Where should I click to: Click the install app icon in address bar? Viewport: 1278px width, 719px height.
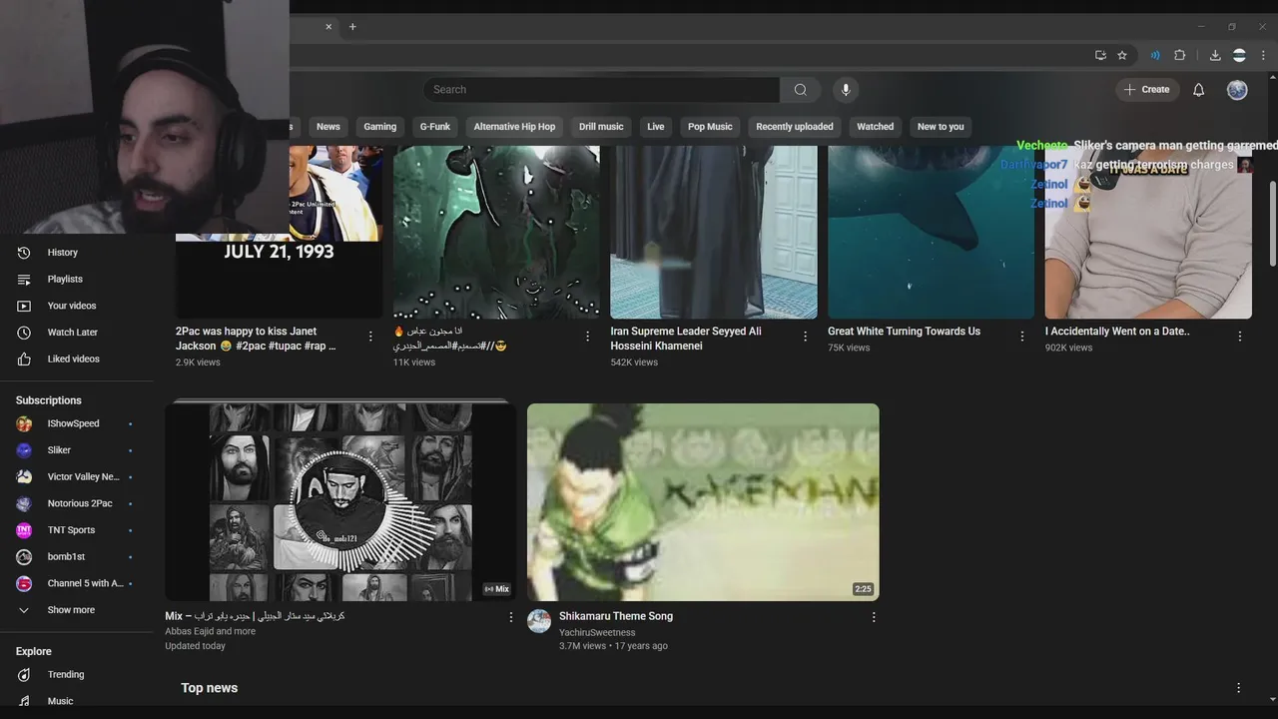click(1100, 55)
